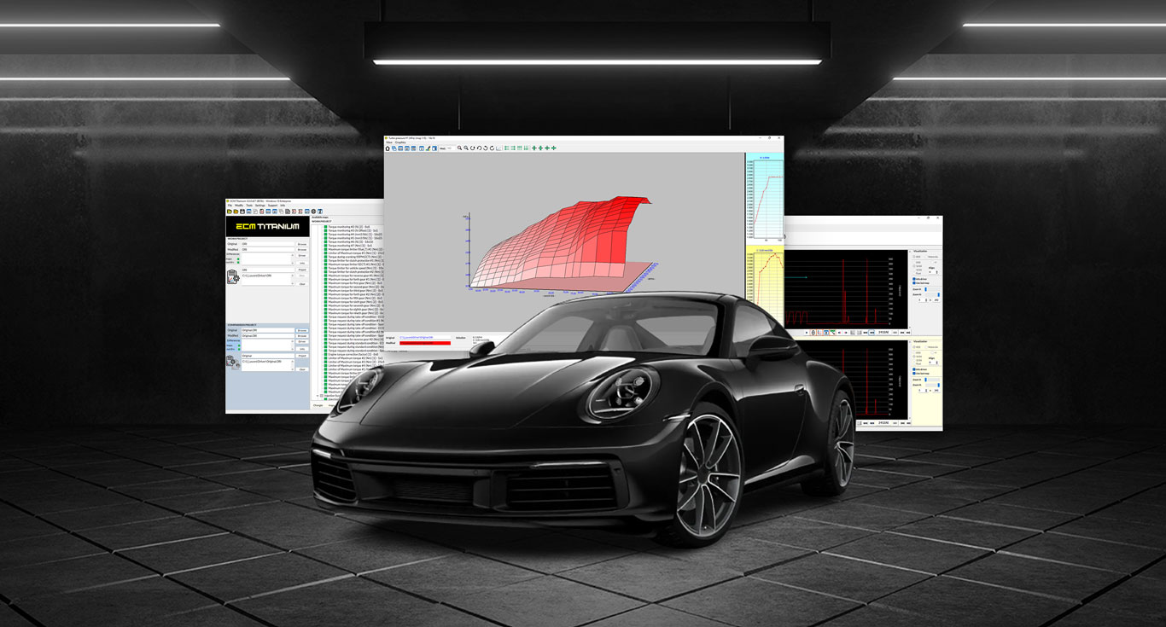Expand the Injection System node in map tree
The height and width of the screenshot is (627, 1166).
(319, 396)
